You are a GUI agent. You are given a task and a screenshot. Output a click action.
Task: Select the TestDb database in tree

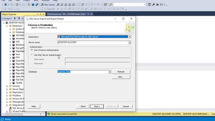(x=19, y=83)
